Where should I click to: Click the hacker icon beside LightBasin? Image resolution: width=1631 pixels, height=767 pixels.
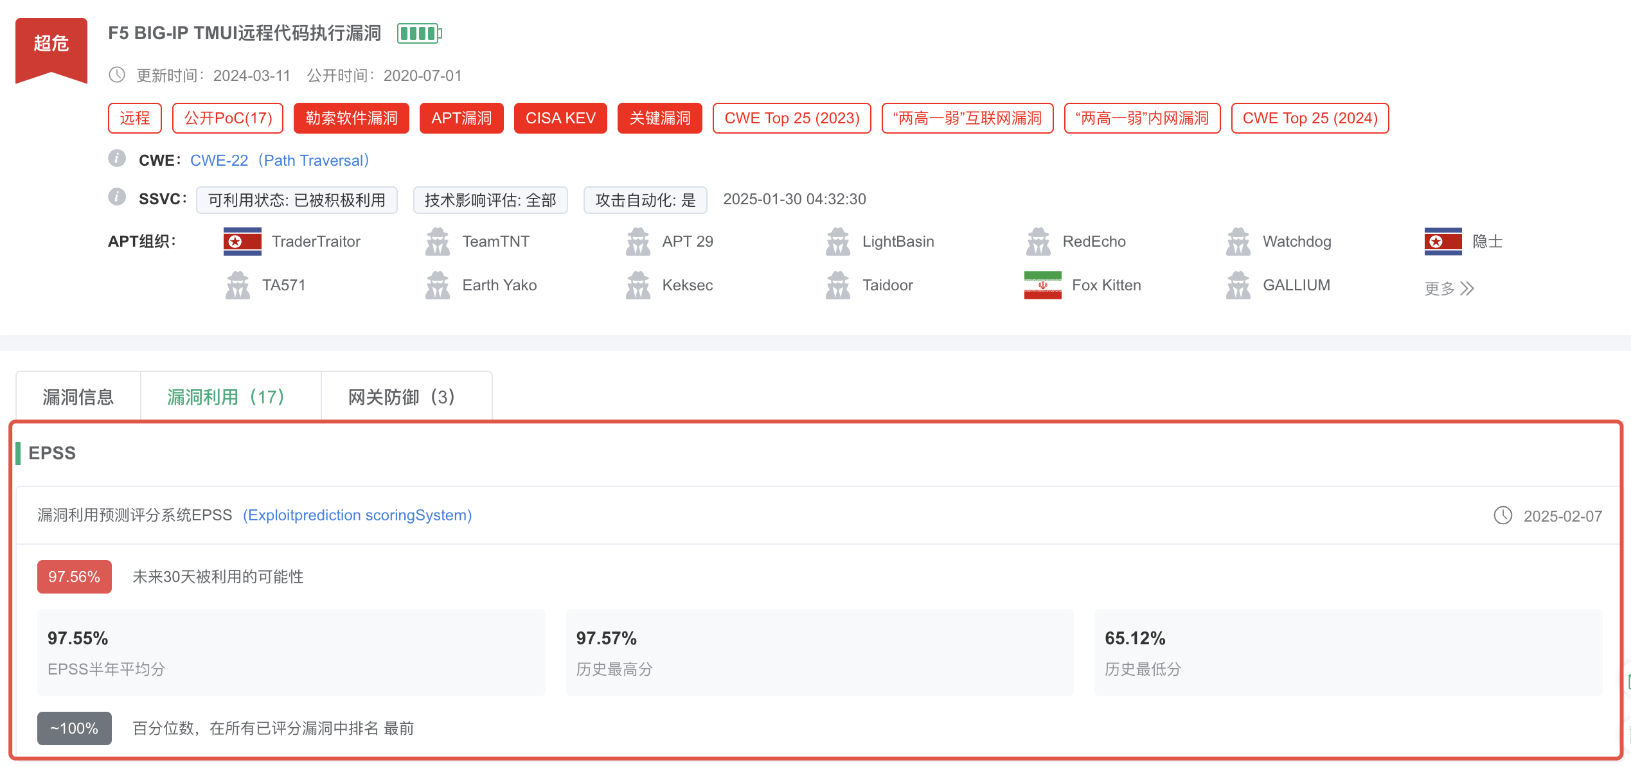point(838,242)
